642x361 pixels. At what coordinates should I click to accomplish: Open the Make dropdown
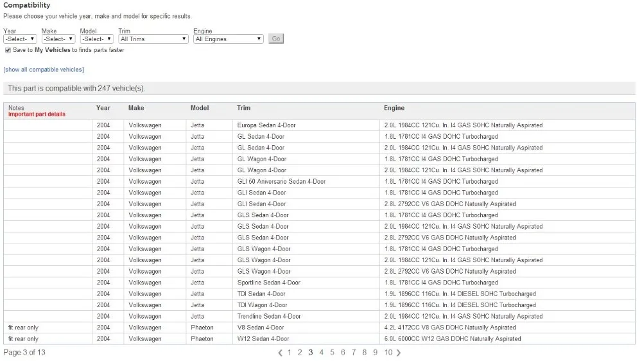point(58,39)
